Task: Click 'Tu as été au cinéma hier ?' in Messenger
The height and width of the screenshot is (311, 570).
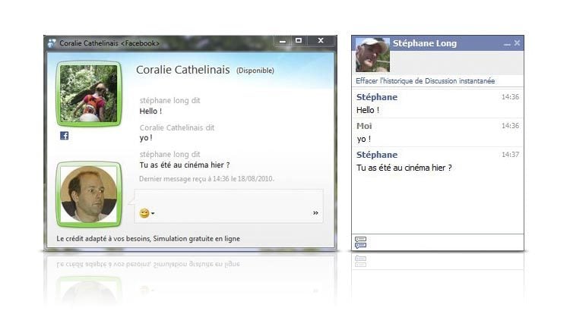Action: [x=185, y=165]
